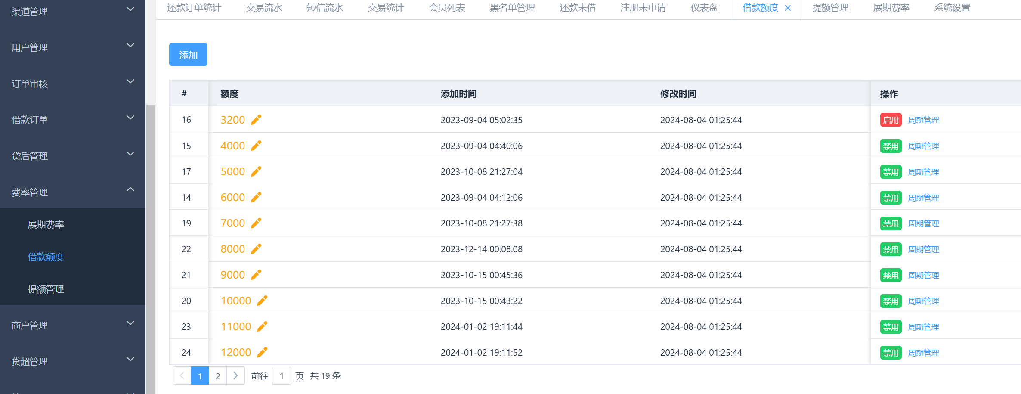Switch to the 黑名单管理 tab
Image resolution: width=1021 pixels, height=394 pixels.
(x=512, y=8)
